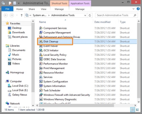Viewport: 142px width, 114px height.
Task: Select the Computer Management icon
Action: (41, 32)
